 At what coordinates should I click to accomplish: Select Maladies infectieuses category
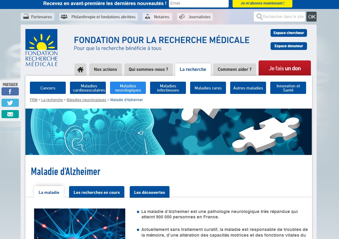pyautogui.click(x=168, y=88)
